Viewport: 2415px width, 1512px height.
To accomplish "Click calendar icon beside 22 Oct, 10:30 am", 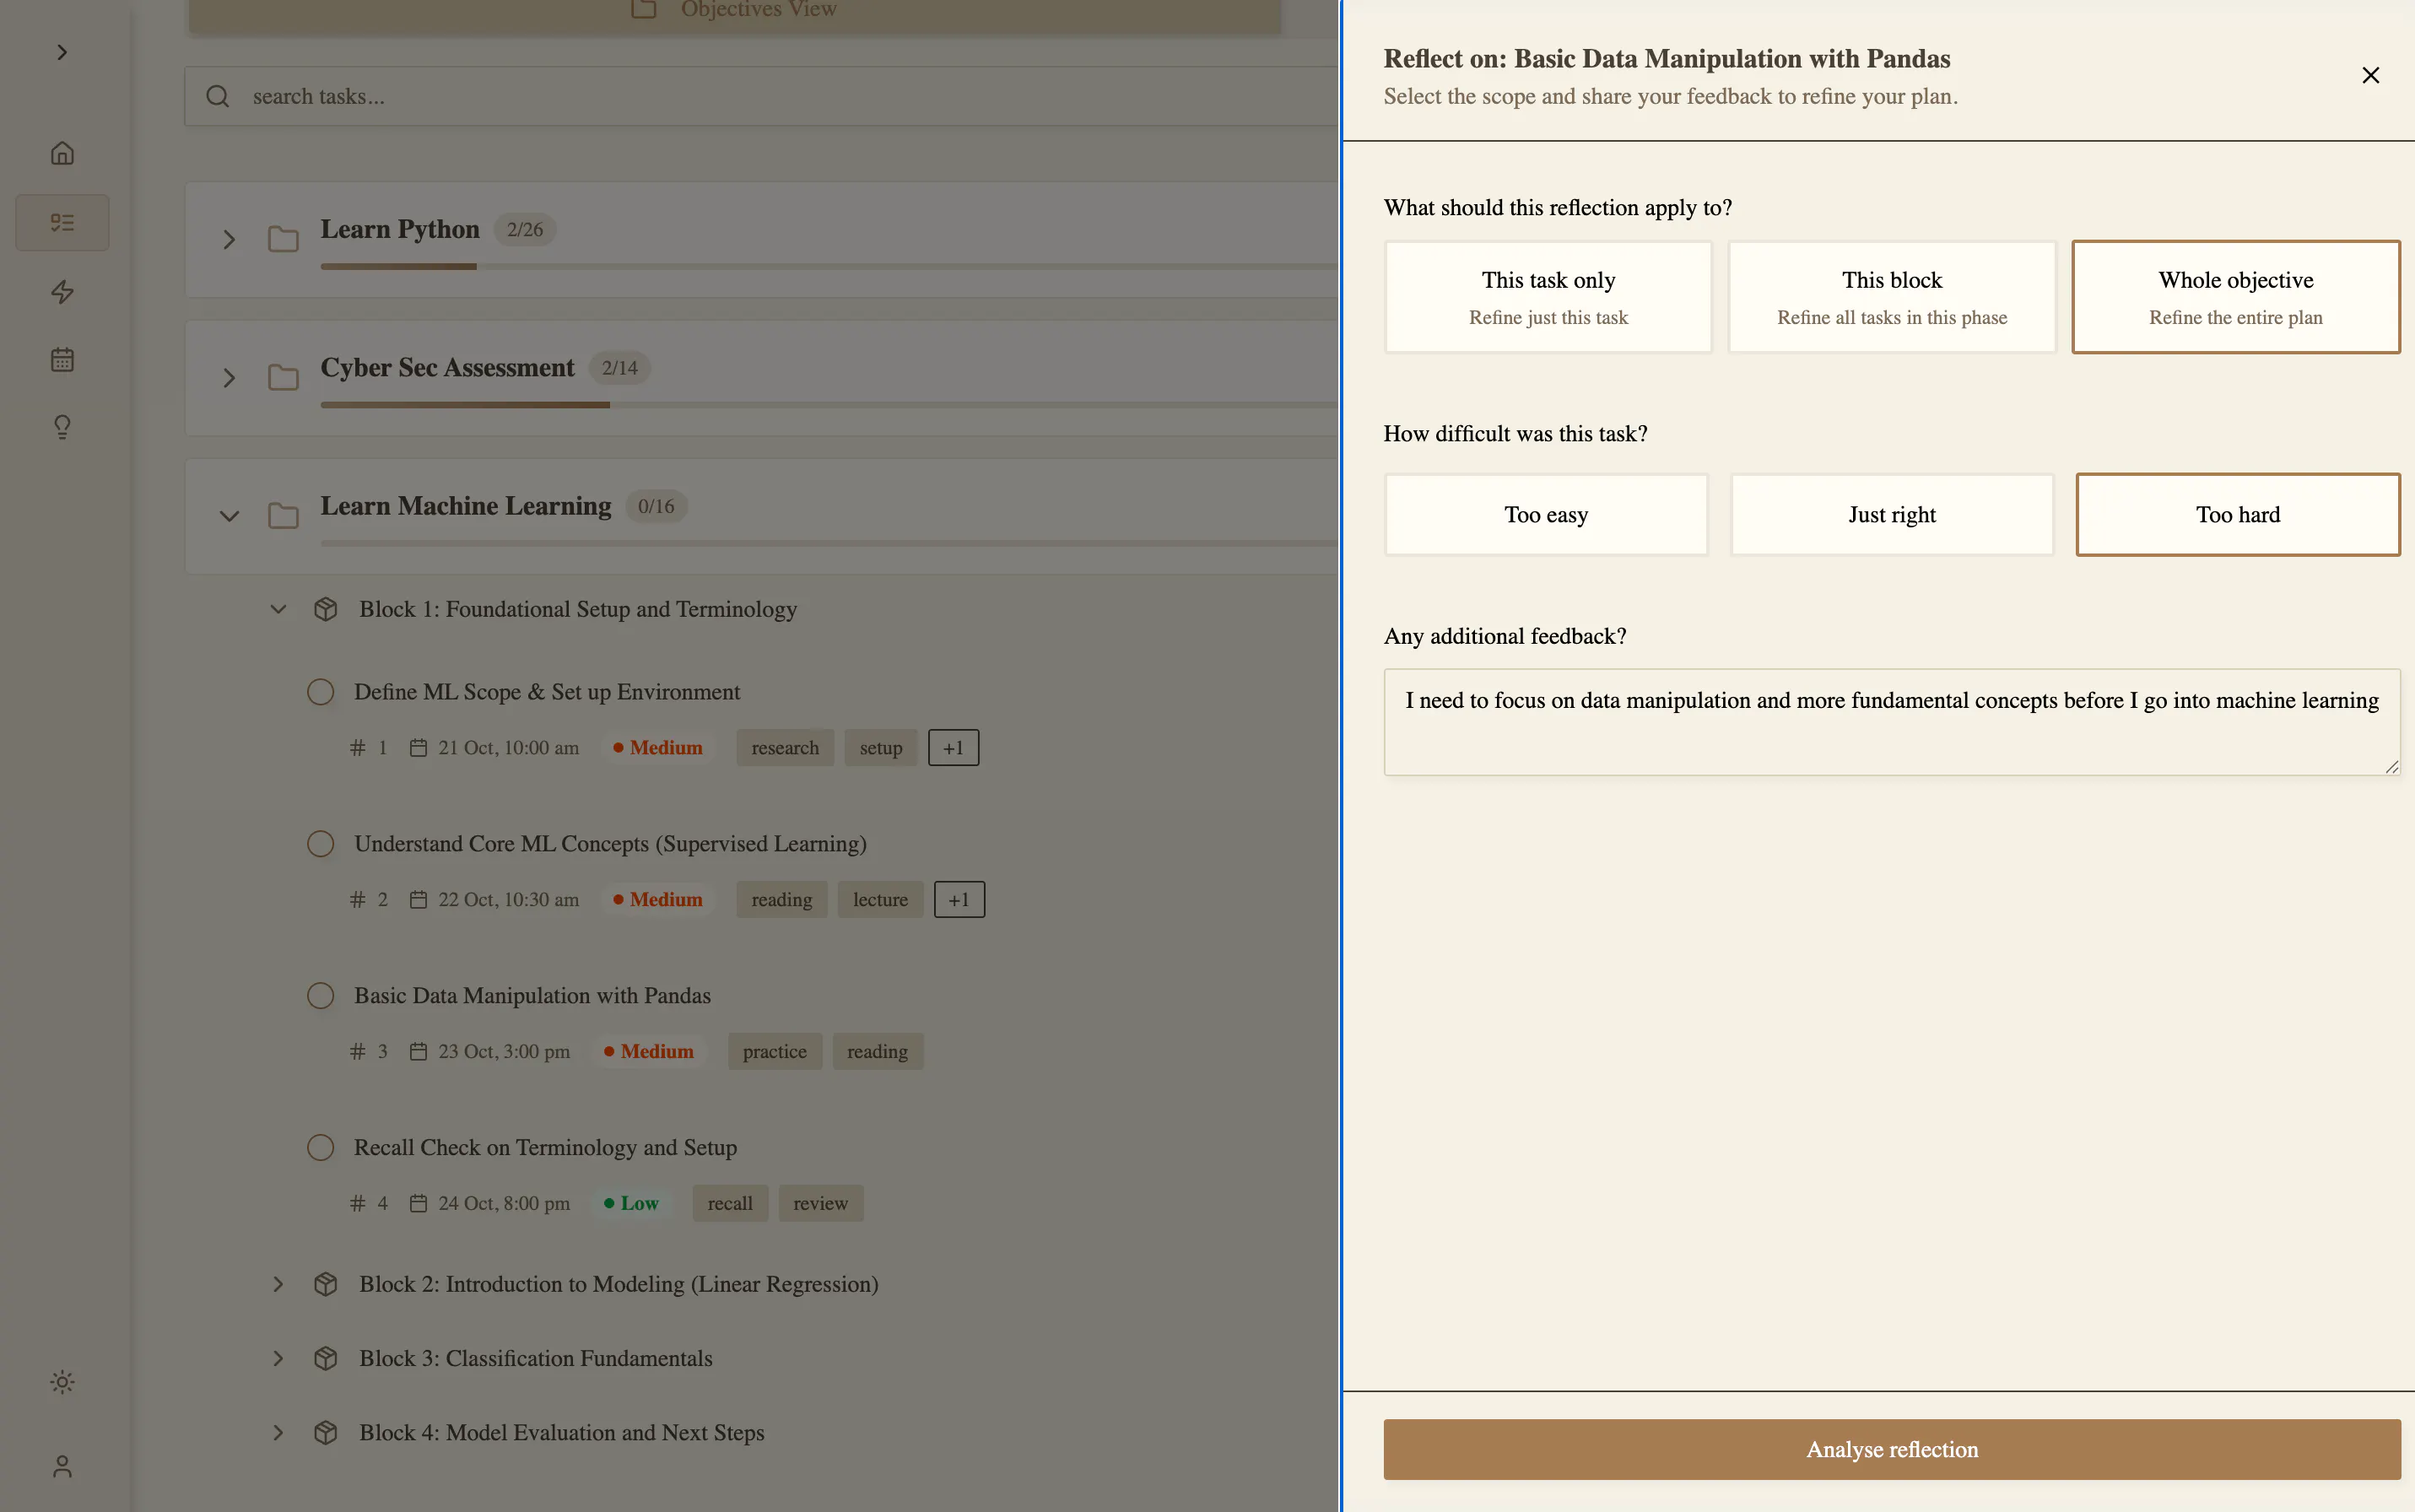I will pyautogui.click(x=418, y=900).
